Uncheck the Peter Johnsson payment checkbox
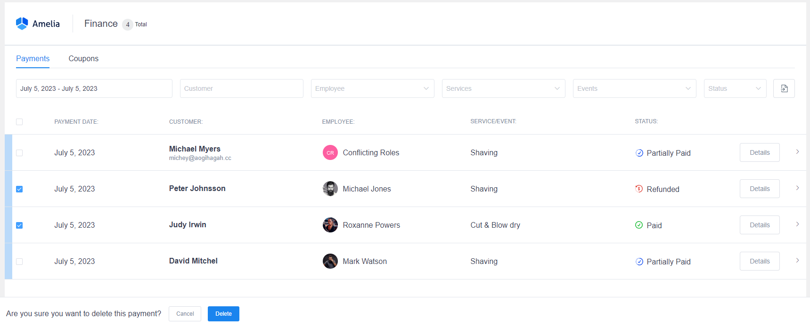This screenshot has height=327, width=810. tap(19, 189)
